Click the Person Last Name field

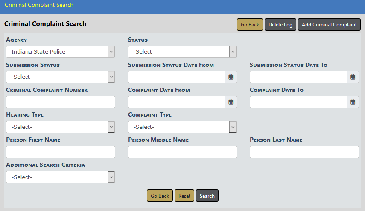point(304,152)
